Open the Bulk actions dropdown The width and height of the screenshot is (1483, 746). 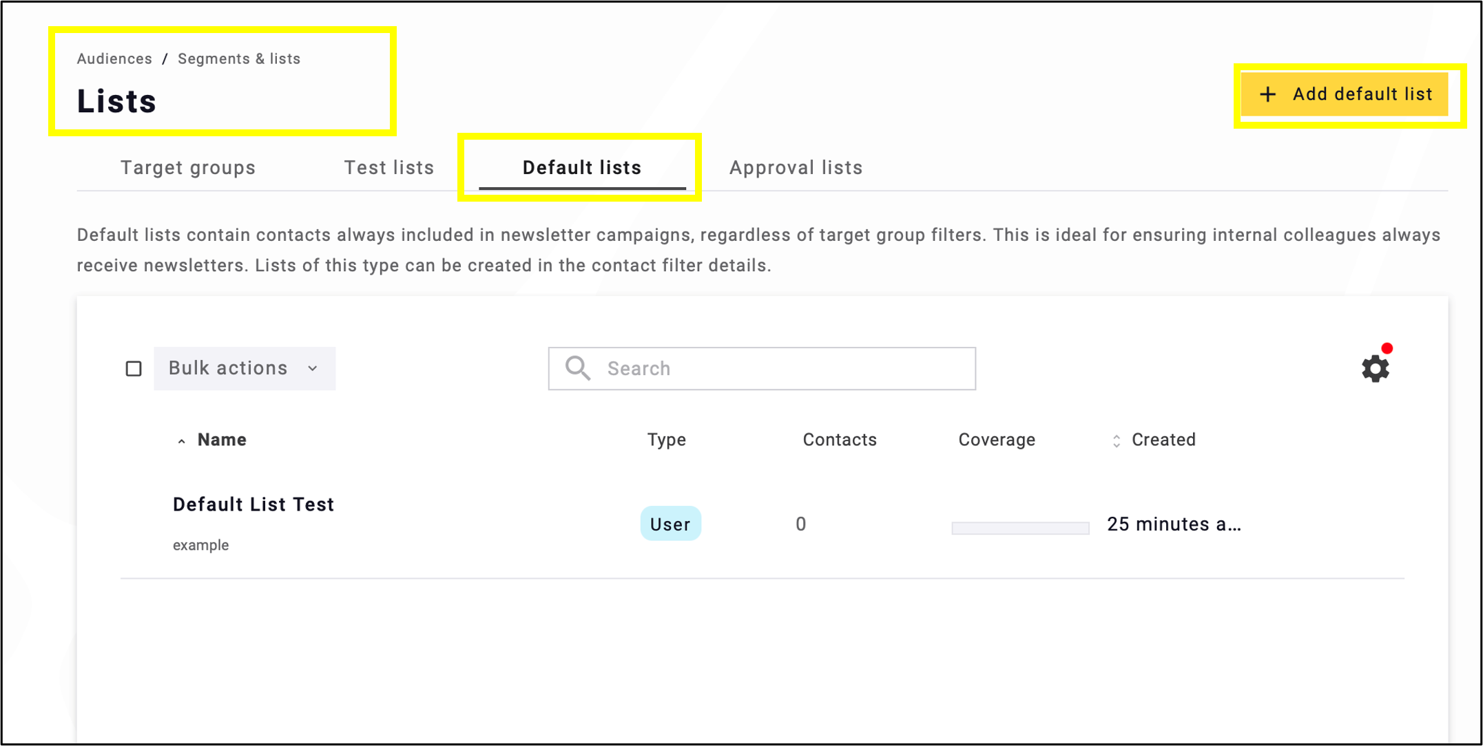(245, 368)
